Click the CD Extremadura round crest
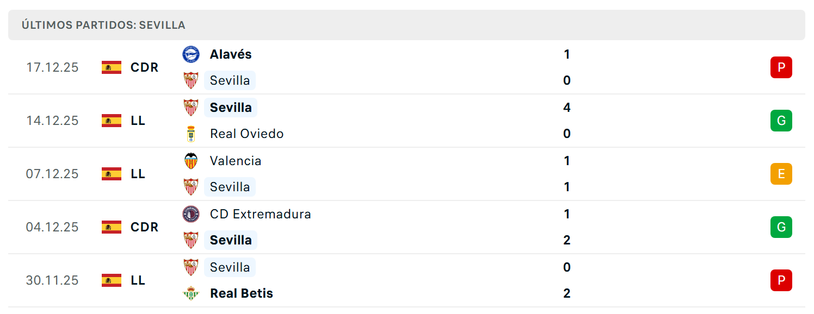Screen dimensions: 814x314 point(190,214)
